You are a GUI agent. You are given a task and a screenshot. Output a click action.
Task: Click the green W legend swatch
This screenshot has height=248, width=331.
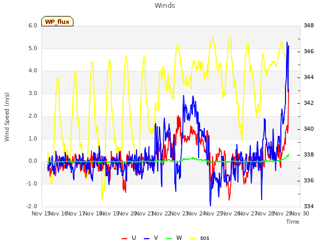click(x=169, y=239)
